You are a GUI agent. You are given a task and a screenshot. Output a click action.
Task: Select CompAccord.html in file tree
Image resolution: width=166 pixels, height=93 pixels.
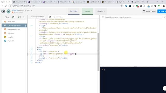pyautogui.click(x=14, y=25)
